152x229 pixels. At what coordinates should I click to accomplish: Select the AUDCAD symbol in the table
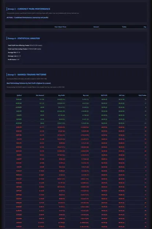19,103
